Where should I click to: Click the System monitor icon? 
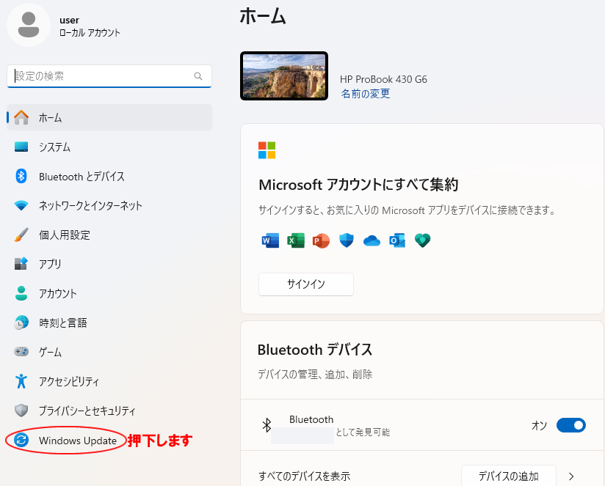tap(21, 147)
